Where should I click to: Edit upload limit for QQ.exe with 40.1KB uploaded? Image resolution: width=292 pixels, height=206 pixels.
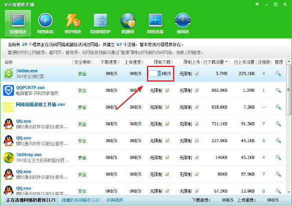pyautogui.click(x=197, y=141)
